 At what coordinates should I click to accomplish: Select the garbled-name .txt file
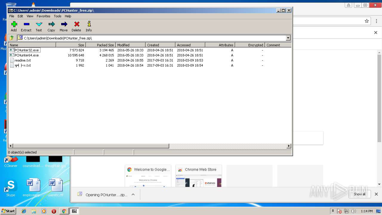23,65
